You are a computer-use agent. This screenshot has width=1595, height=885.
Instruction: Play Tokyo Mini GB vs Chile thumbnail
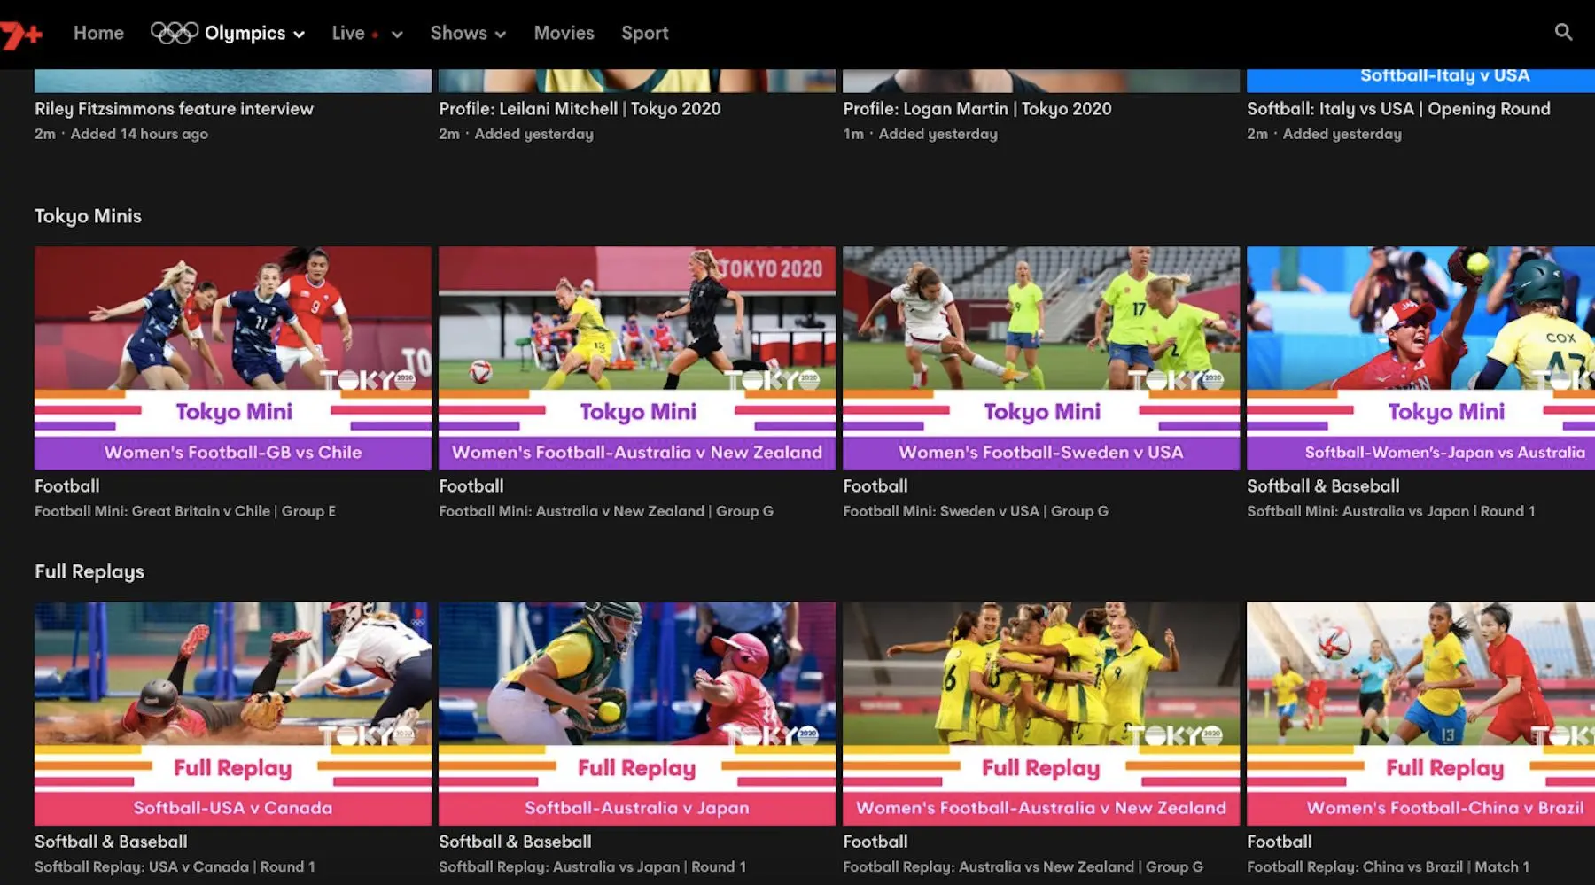(233, 357)
